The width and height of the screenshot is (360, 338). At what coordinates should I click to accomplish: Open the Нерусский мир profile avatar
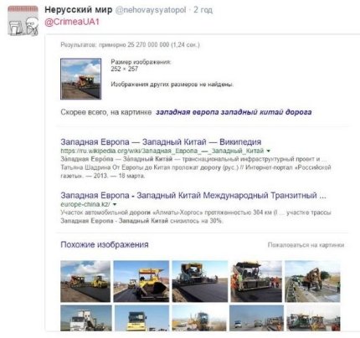23,21
